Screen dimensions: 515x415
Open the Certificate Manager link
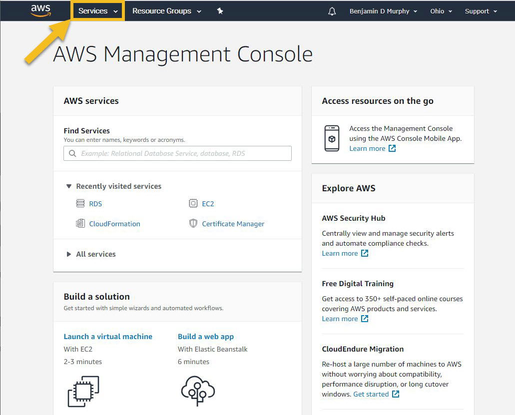tap(233, 224)
